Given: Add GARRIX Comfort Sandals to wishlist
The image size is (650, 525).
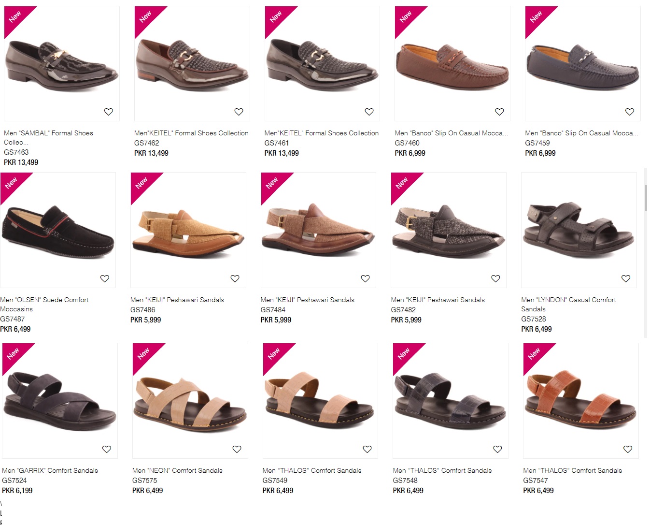Looking at the screenshot, I should coord(107,449).
